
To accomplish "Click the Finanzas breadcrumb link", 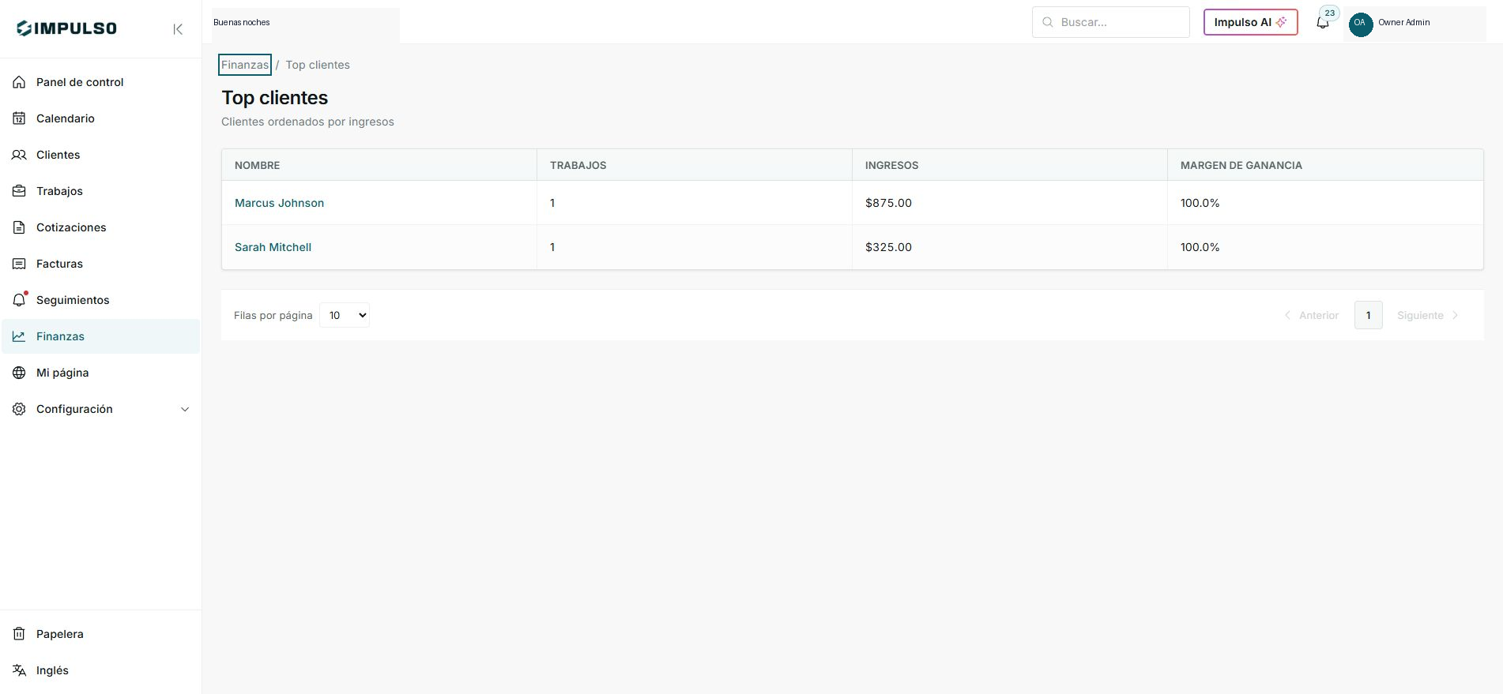I will (245, 65).
